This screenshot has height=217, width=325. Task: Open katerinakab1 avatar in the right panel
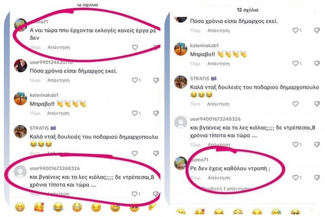pos(181,49)
